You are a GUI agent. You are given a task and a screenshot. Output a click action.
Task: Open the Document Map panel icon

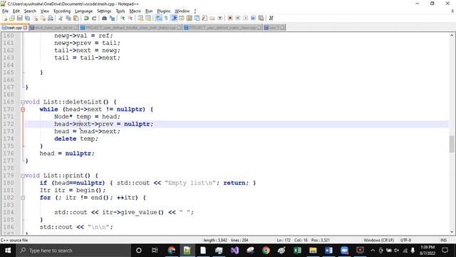point(189,18)
